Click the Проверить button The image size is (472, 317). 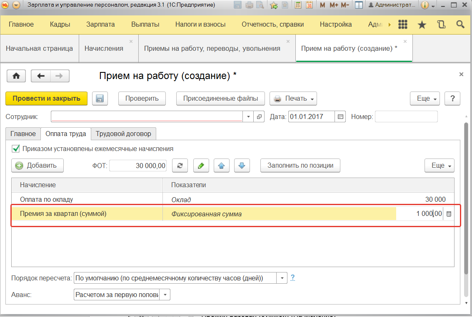pyautogui.click(x=142, y=99)
